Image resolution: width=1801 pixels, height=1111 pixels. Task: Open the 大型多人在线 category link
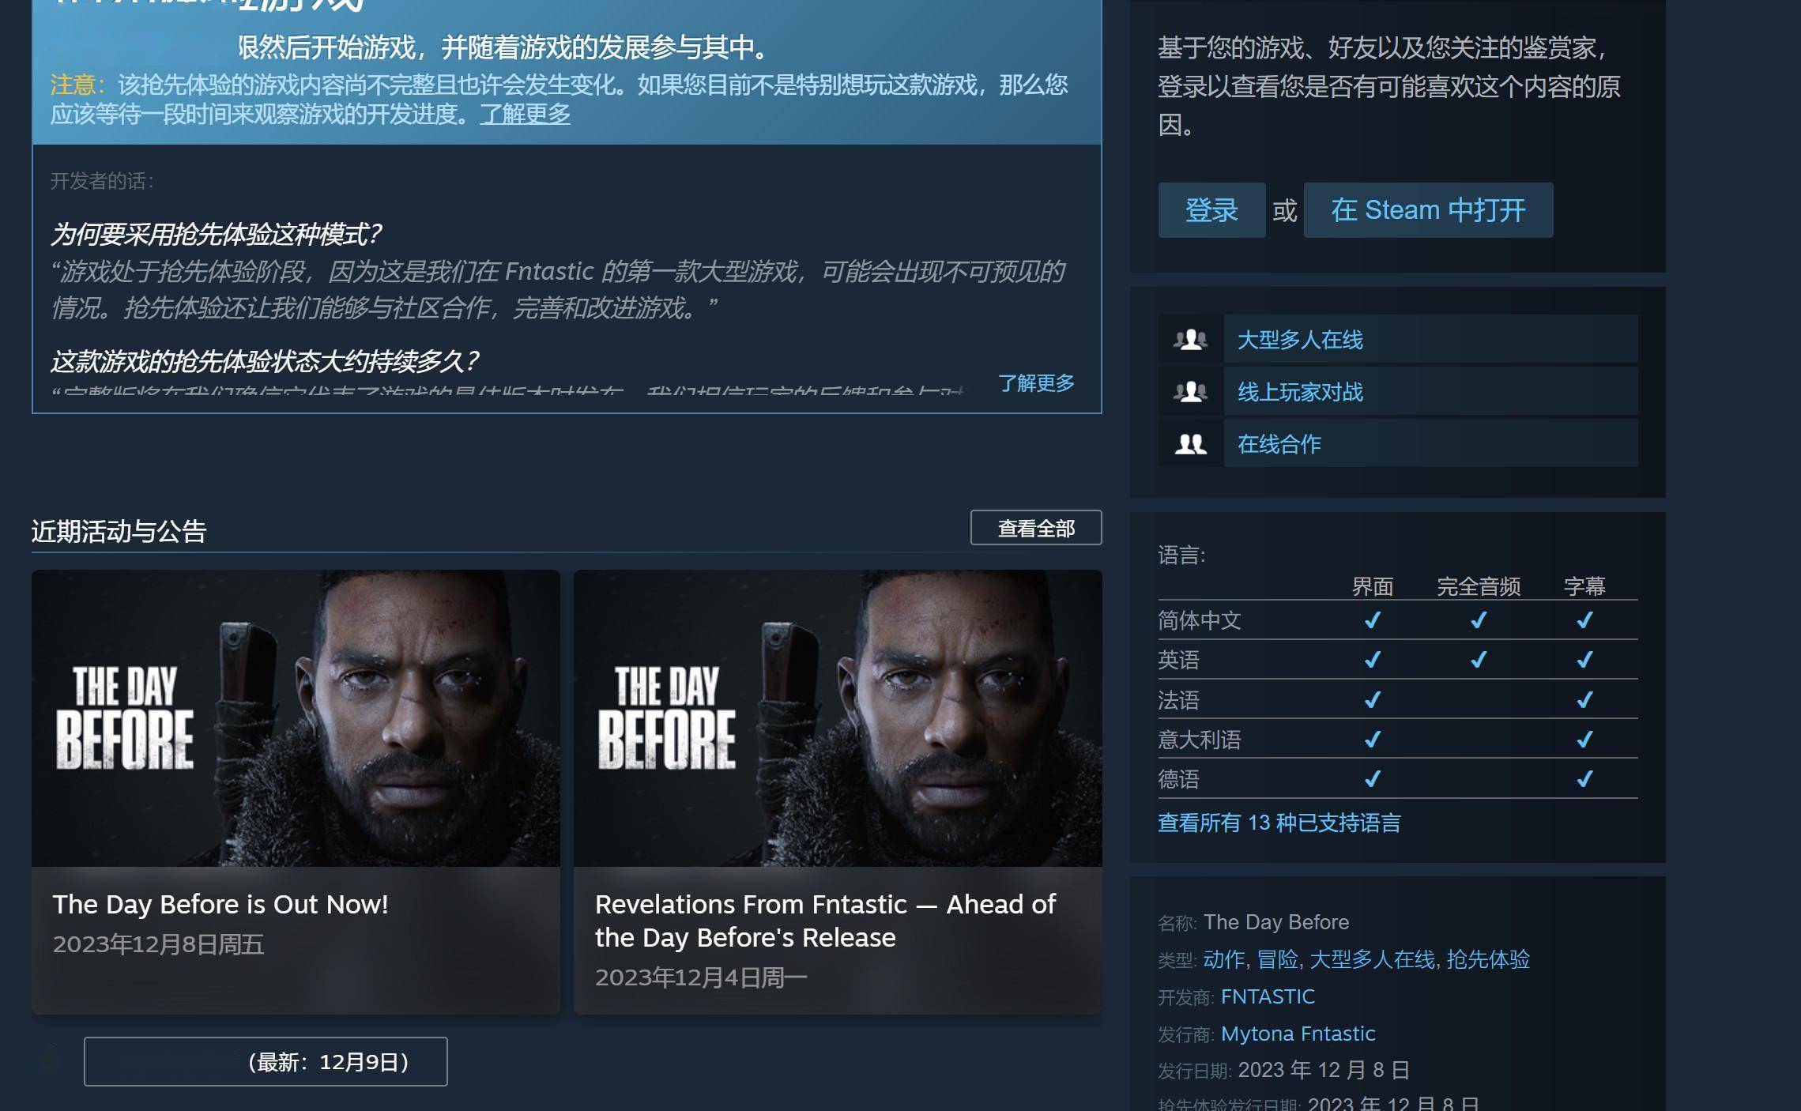coord(1300,340)
